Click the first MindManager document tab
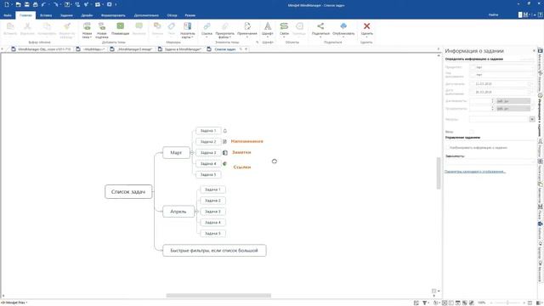 42,49
